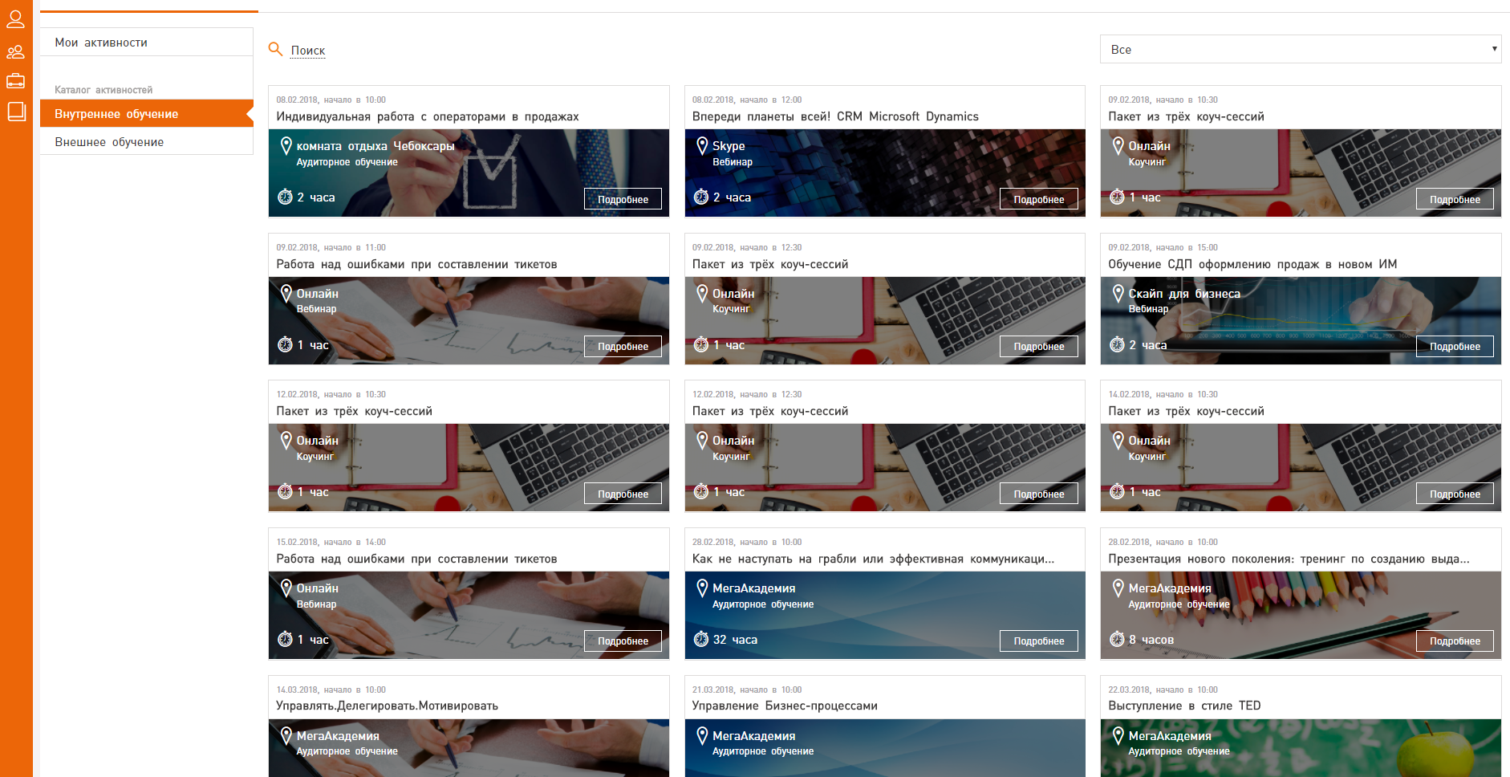Click location pin for комната отдыха Чебоксары
This screenshot has width=1510, height=777.
point(286,146)
